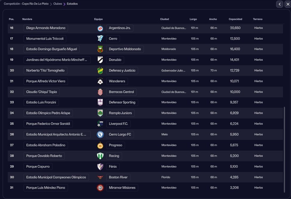
Task: Go back using the left chevron button
Action: pyautogui.click(x=280, y=4)
